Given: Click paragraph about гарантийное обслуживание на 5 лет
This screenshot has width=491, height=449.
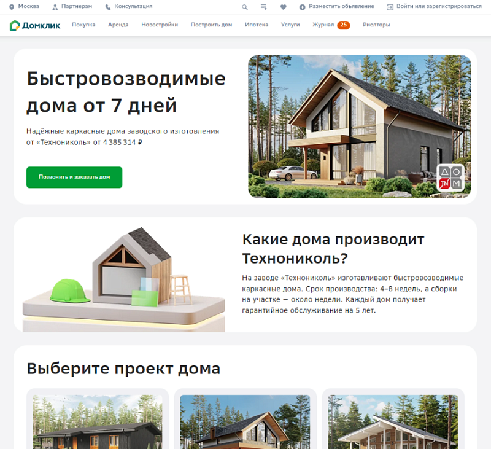Looking at the screenshot, I should (x=352, y=294).
